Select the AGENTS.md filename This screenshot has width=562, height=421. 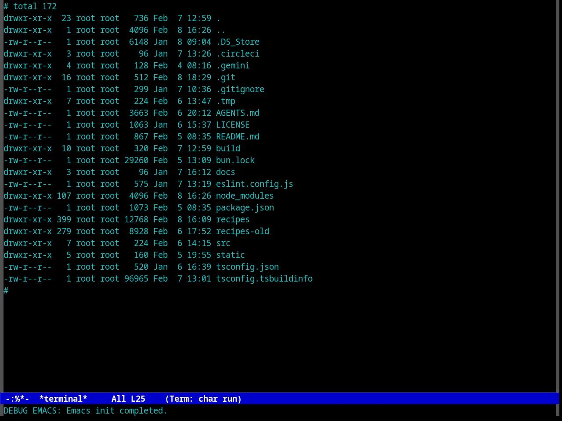click(238, 113)
